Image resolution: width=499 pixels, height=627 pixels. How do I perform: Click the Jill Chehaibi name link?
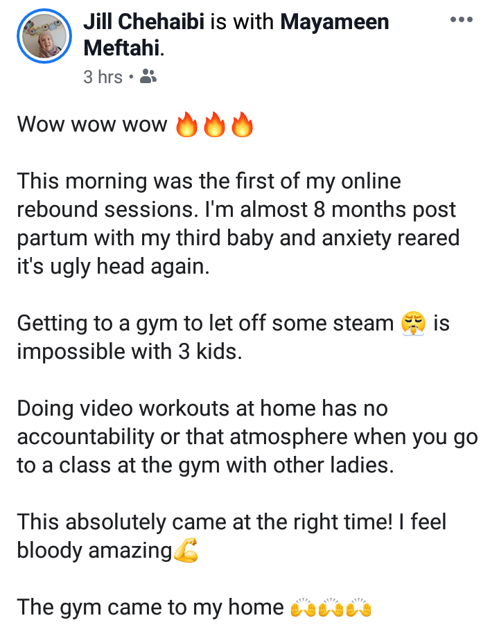tap(143, 21)
